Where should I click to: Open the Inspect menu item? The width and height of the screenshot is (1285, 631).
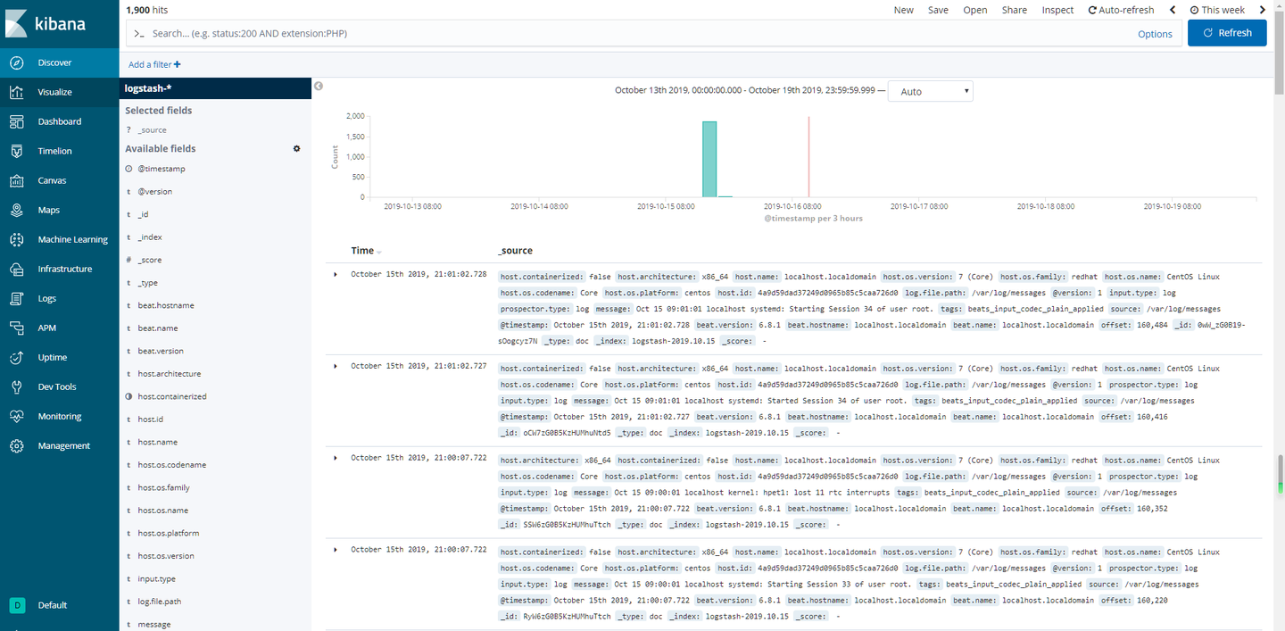1057,10
